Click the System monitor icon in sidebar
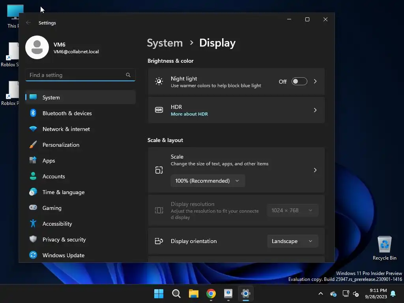This screenshot has height=303, width=404. coord(33,97)
